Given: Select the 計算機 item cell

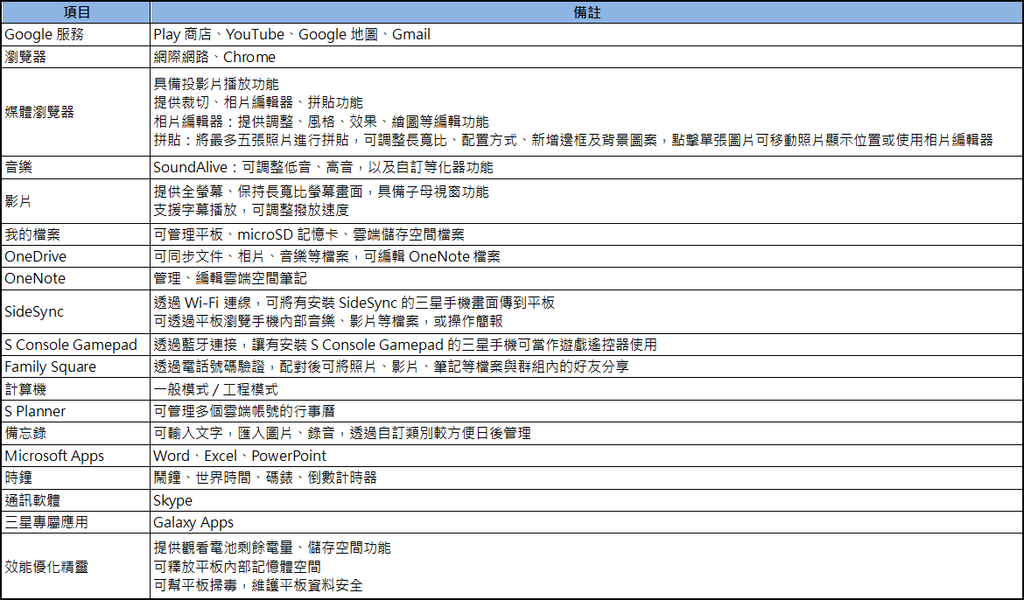Looking at the screenshot, I should tap(76, 389).
